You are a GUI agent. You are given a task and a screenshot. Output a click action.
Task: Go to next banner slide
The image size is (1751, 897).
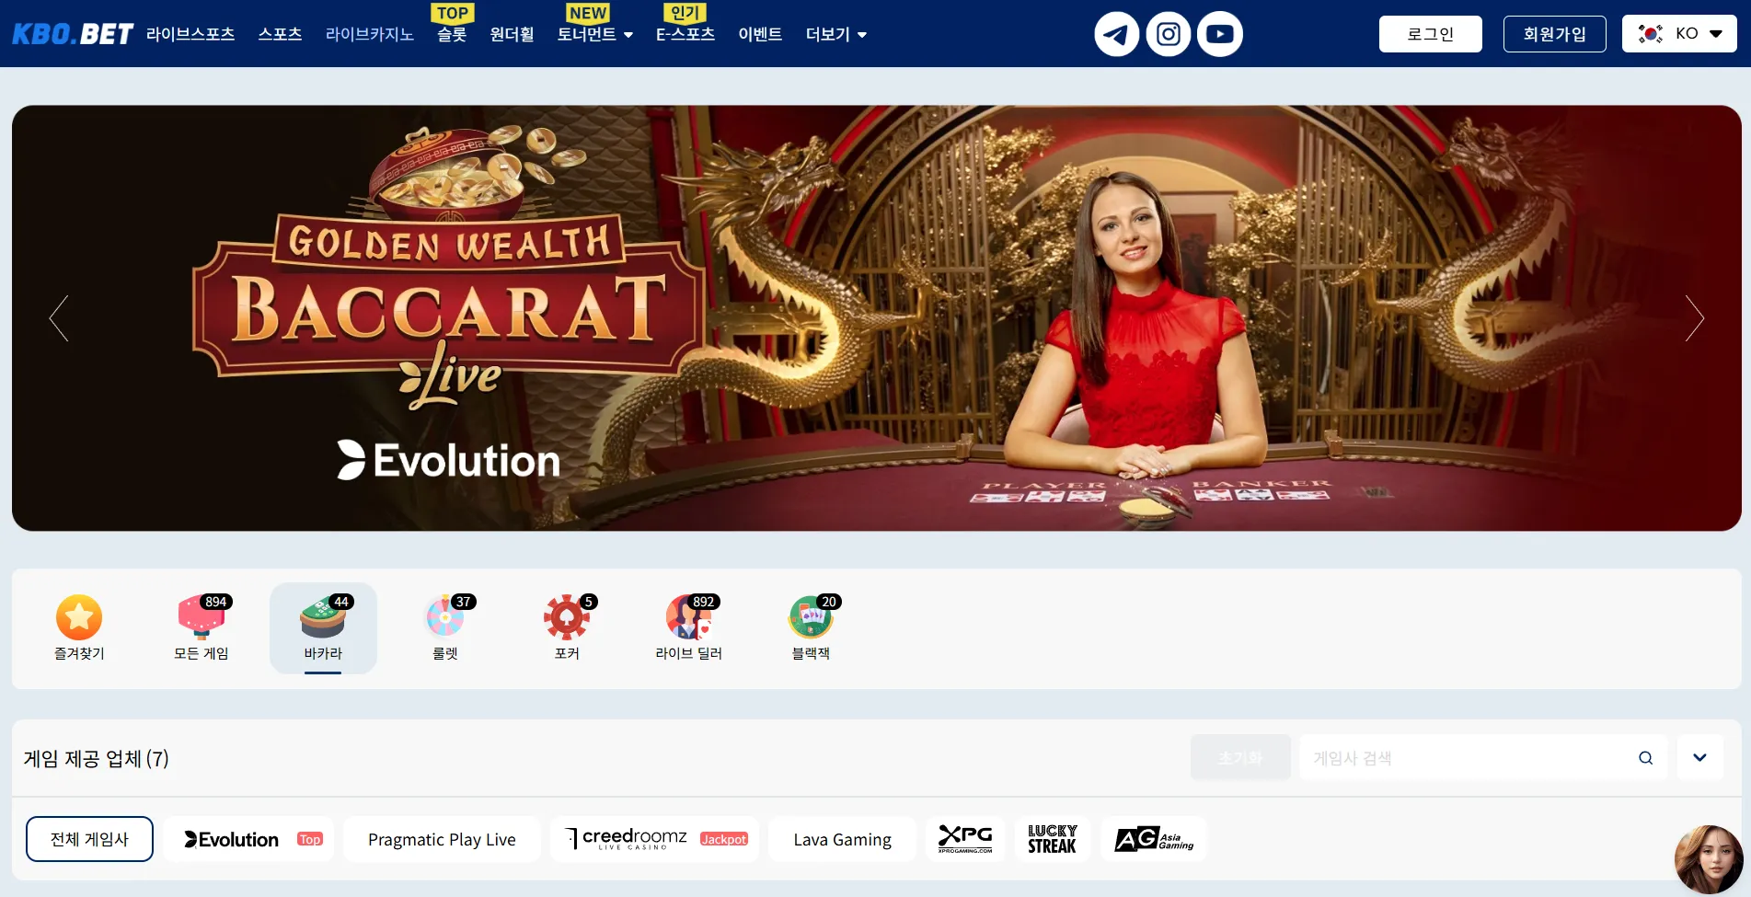1694,318
